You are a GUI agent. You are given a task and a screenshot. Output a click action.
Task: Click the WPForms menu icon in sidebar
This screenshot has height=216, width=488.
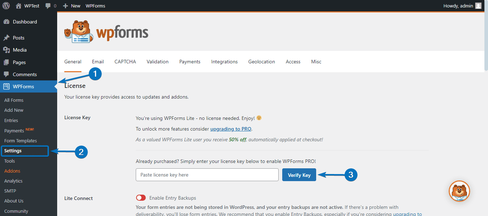click(x=6, y=86)
